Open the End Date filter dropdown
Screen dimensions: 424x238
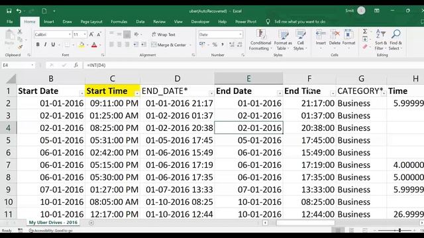point(280,93)
